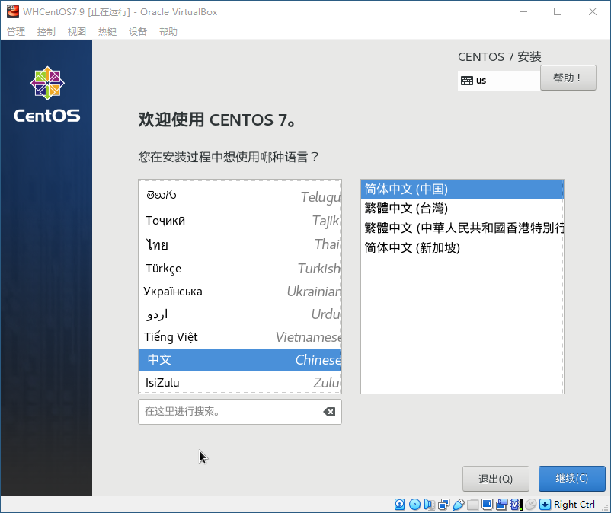This screenshot has height=513, width=611.
Task: Click the network adapter status icon
Action: pos(443,505)
